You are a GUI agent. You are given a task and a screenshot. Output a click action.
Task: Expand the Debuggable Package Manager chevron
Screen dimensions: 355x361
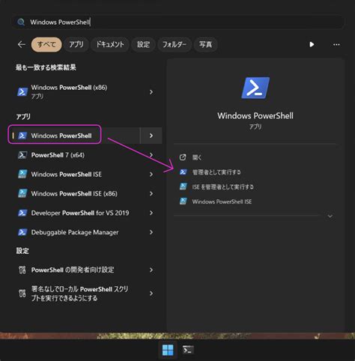[x=151, y=232]
